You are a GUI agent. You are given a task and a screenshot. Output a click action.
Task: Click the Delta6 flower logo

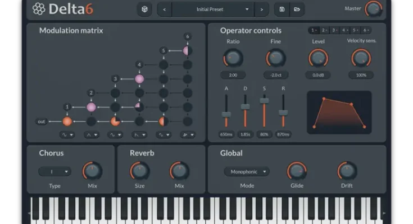pos(39,9)
